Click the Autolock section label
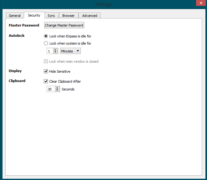 click(x=17, y=36)
